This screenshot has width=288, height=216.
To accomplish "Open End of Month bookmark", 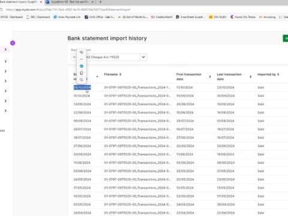I will click(133, 17).
